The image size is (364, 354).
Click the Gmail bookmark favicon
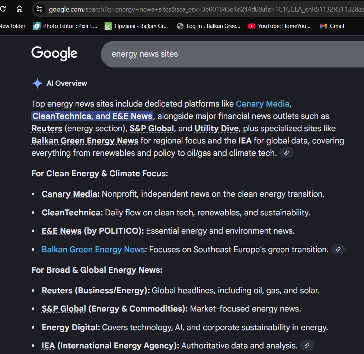tap(323, 26)
